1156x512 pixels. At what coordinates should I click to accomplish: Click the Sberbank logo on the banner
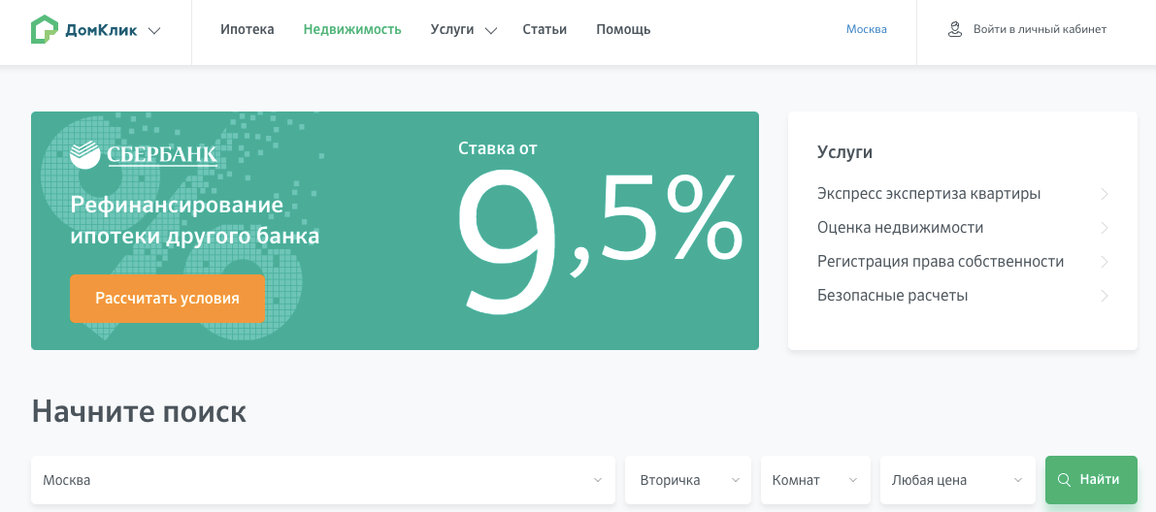coord(143,153)
